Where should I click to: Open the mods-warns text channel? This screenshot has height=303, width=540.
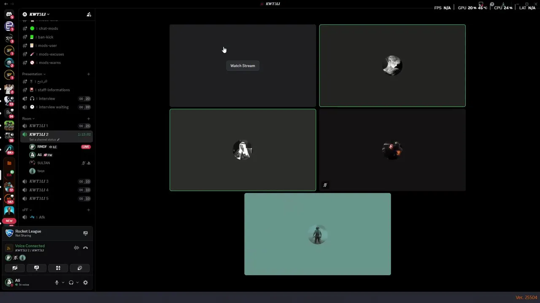[x=57, y=63]
